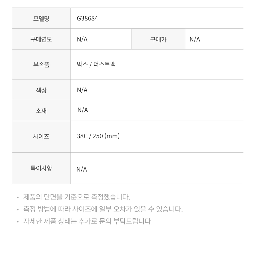Screen dimensions: 256x256
Task: Select the N/A value in 소재 row
Action: [83, 110]
